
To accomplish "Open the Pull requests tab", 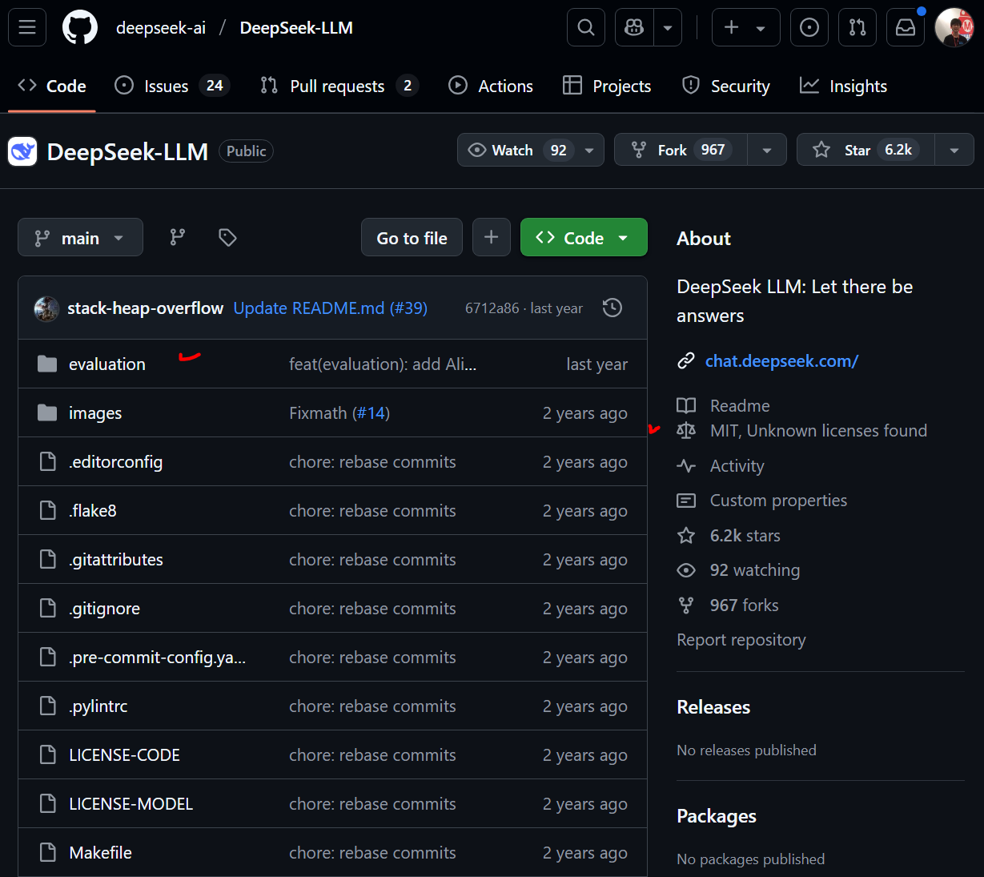I will [x=339, y=86].
